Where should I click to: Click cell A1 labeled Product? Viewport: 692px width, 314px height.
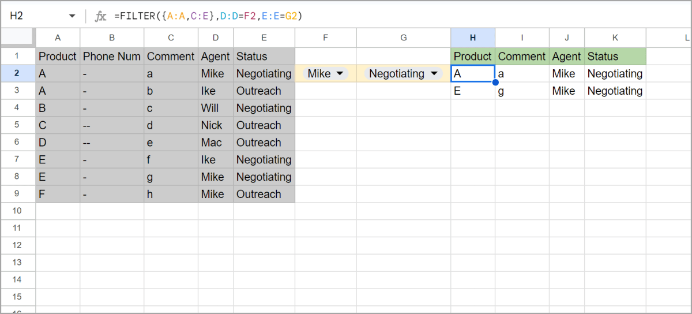point(58,57)
